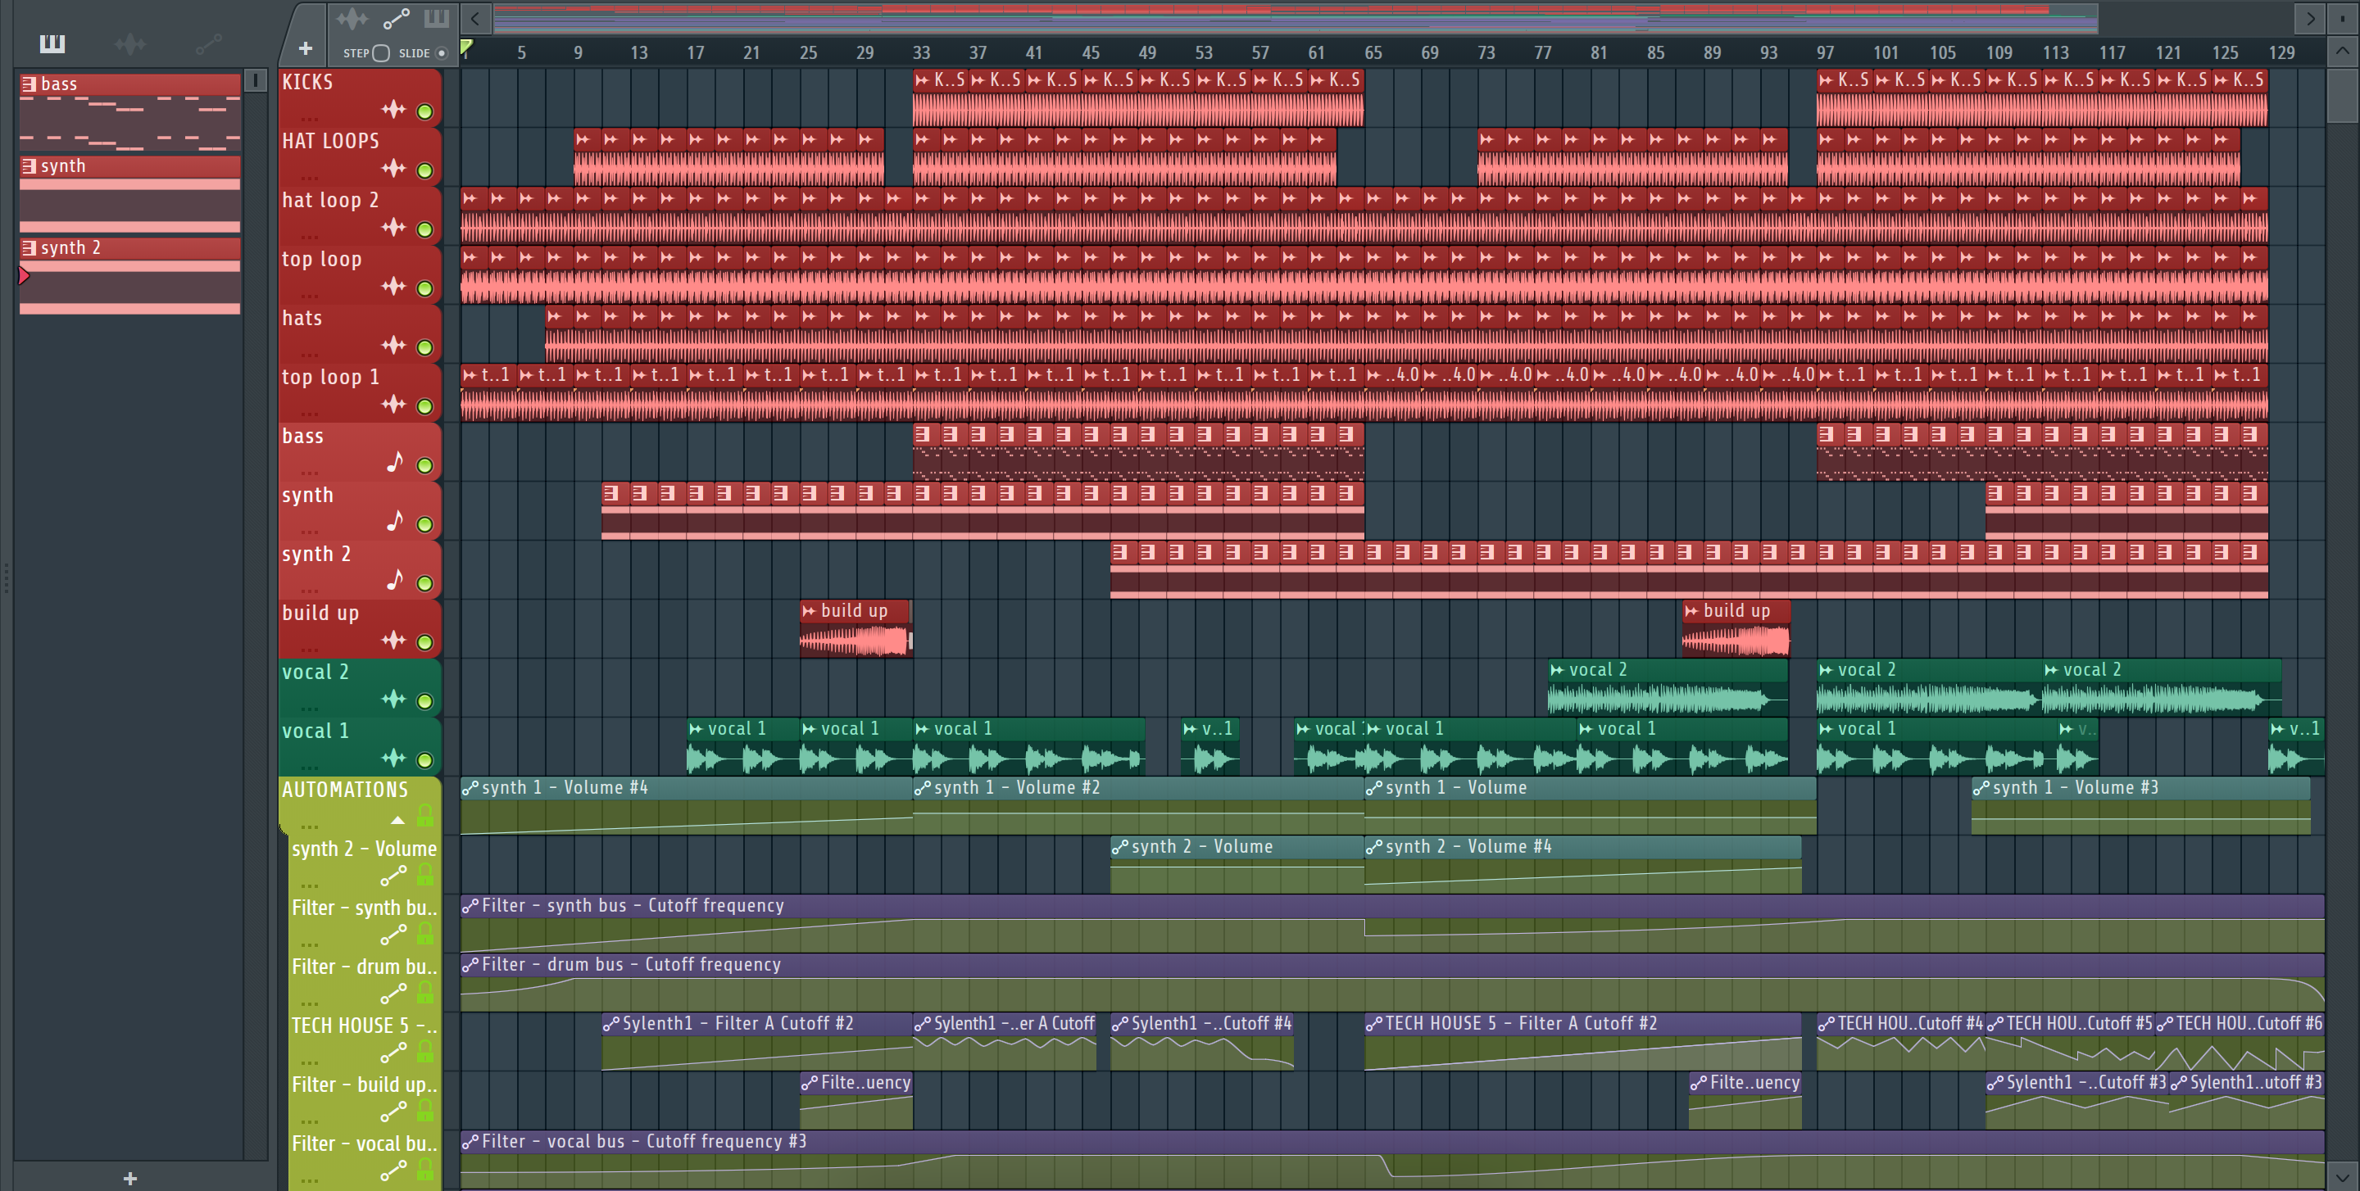The height and width of the screenshot is (1191, 2360).
Task: Click automation icon on Filter - vocal bus track
Action: (394, 1170)
